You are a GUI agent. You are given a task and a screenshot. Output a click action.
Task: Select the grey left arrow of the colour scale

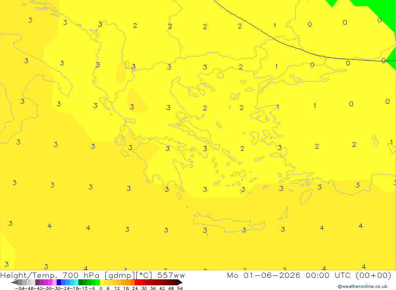click(x=14, y=282)
